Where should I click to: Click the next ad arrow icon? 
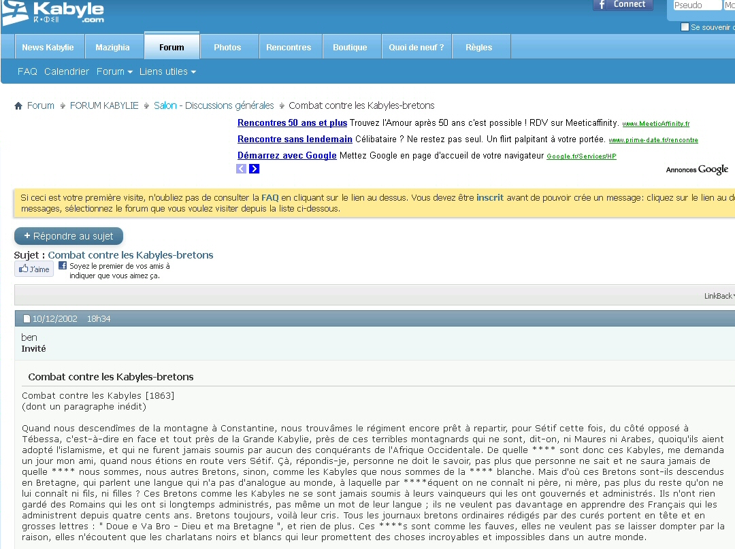click(x=255, y=169)
